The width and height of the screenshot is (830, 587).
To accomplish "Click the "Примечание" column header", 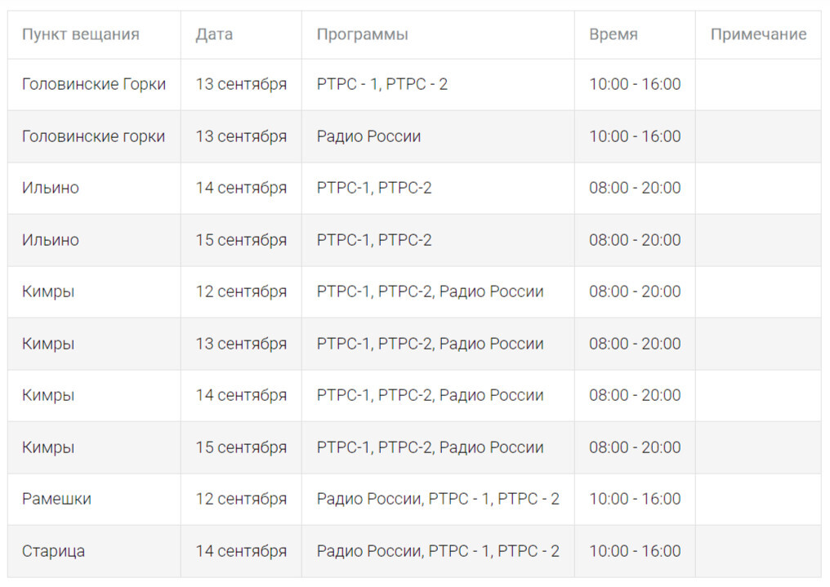I will 757,34.
